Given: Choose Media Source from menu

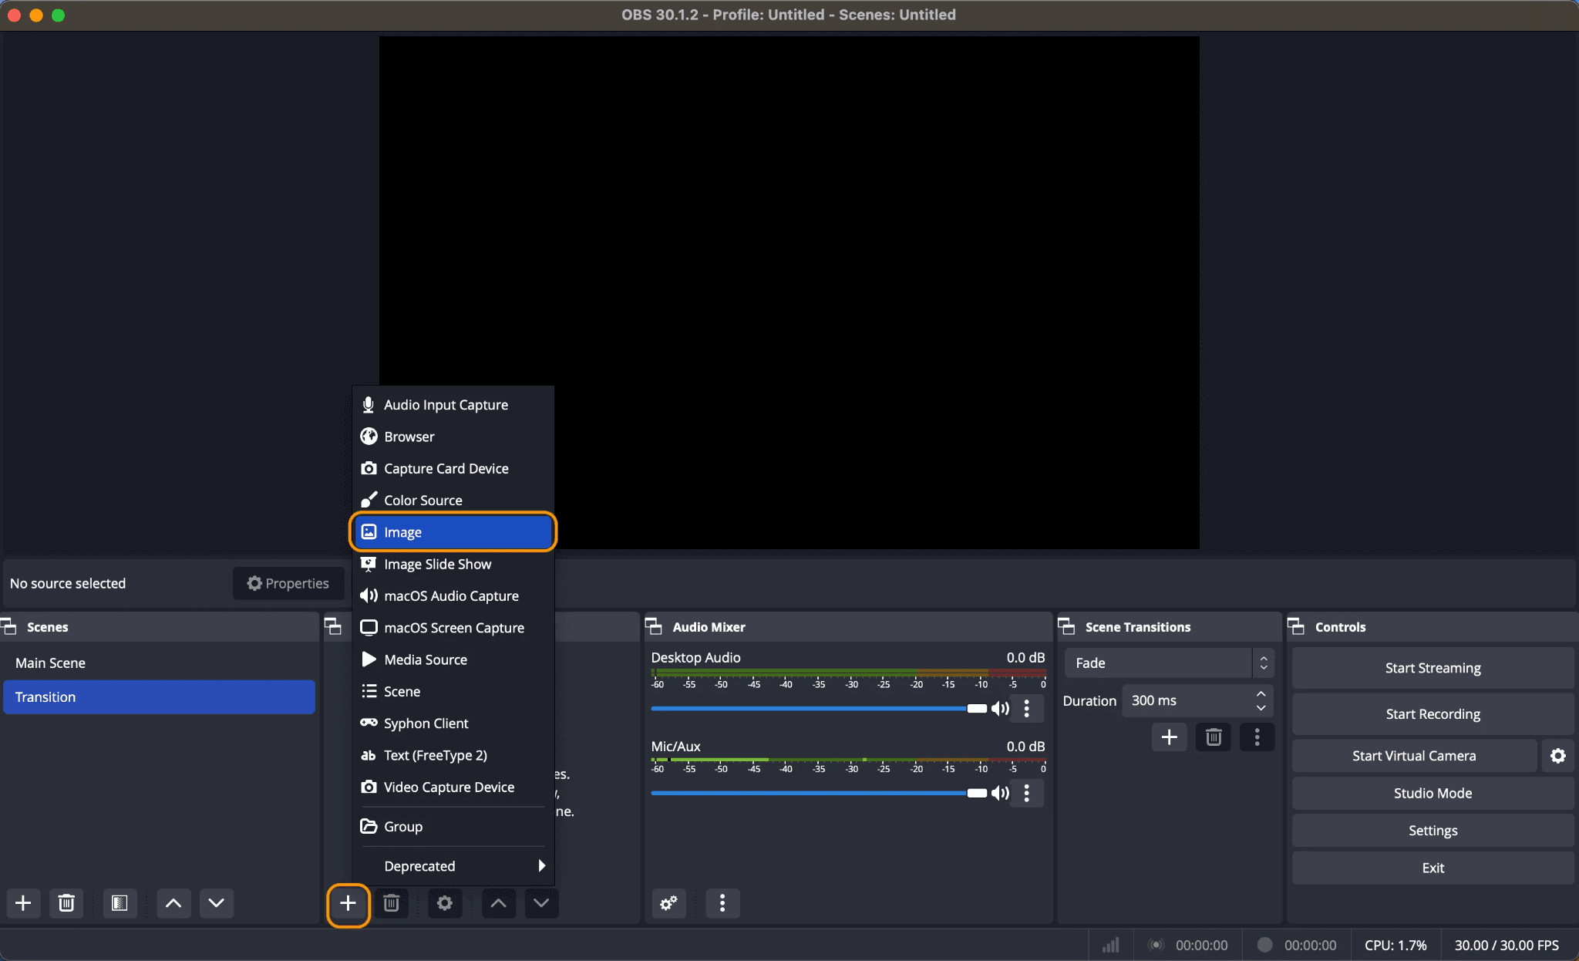Looking at the screenshot, I should [x=453, y=659].
